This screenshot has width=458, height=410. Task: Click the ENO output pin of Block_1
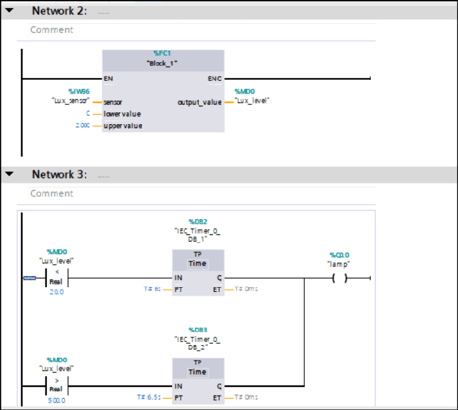(214, 79)
